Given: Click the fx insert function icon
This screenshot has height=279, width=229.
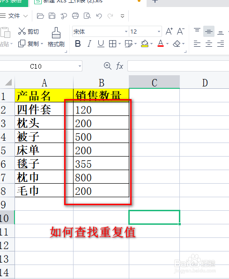Looking at the screenshot, I should click(119, 66).
